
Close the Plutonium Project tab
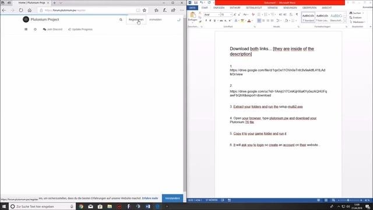(48, 2)
